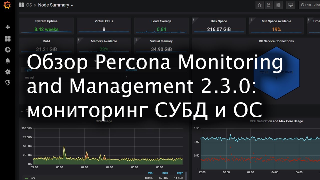Show info for the Disk Space panel
The width and height of the screenshot is (320, 180).
click(193, 19)
